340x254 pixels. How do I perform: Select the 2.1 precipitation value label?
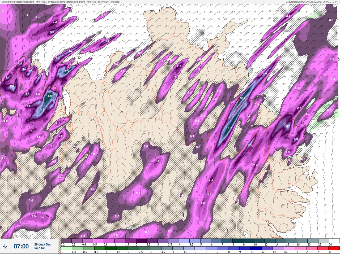pos(58,123)
